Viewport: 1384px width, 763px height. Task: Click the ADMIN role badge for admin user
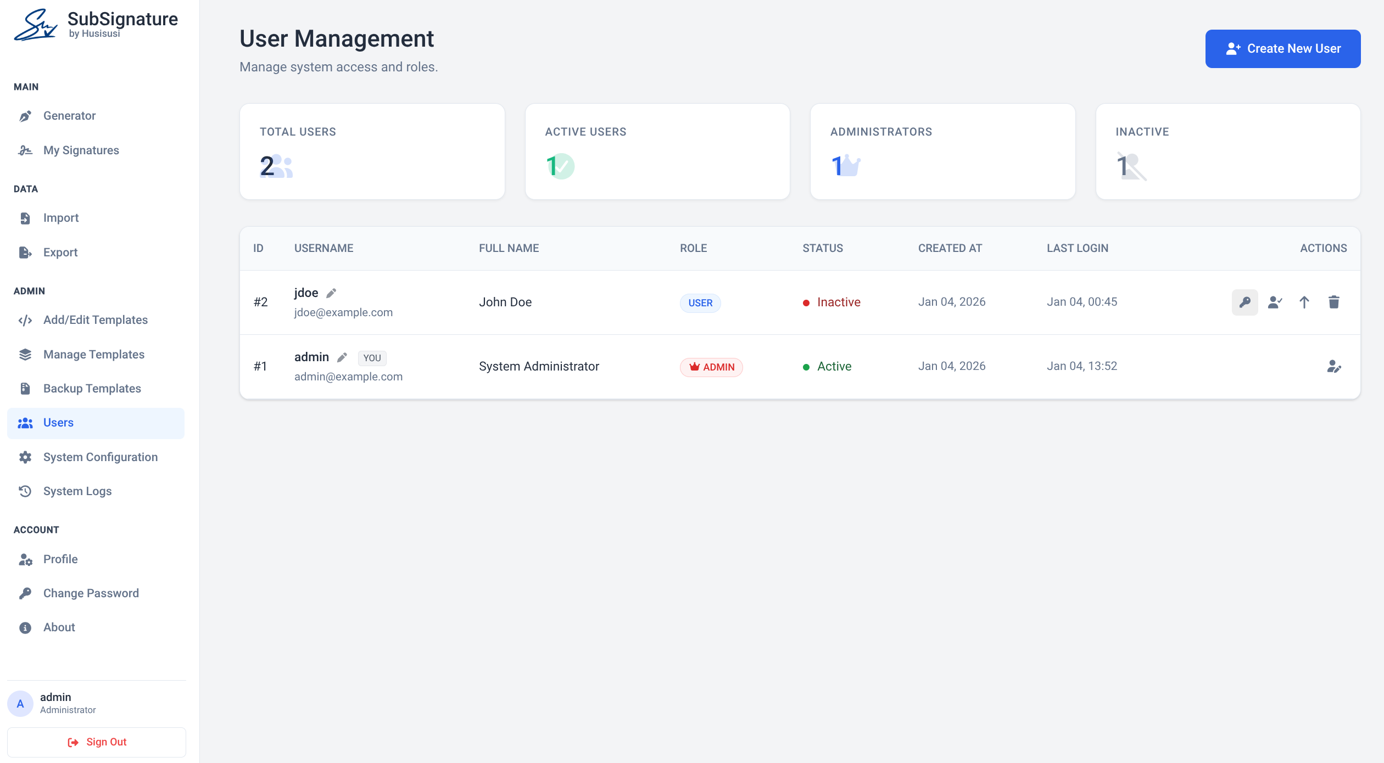point(711,367)
